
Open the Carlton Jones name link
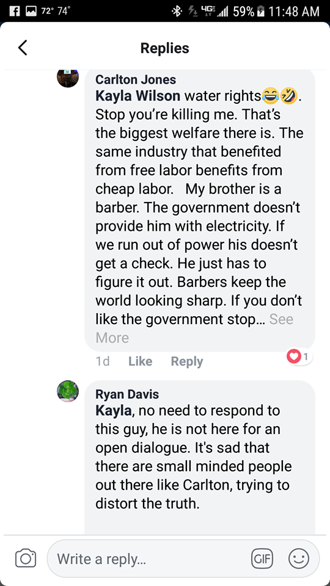coord(136,79)
